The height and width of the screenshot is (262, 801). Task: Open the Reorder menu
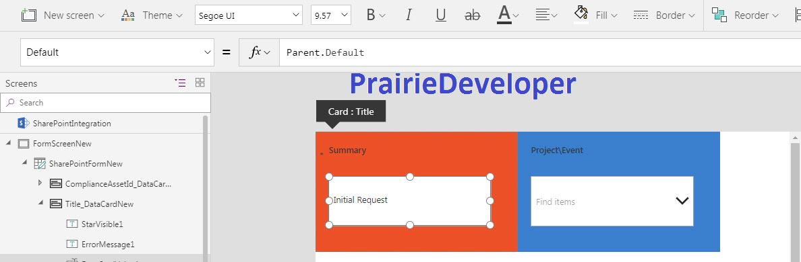click(746, 15)
